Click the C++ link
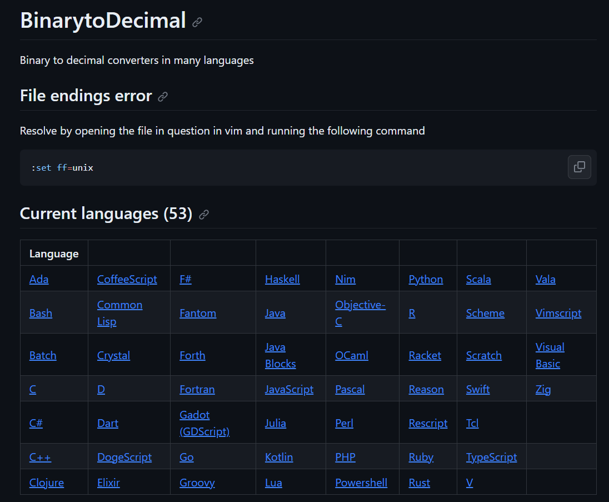 pos(40,458)
